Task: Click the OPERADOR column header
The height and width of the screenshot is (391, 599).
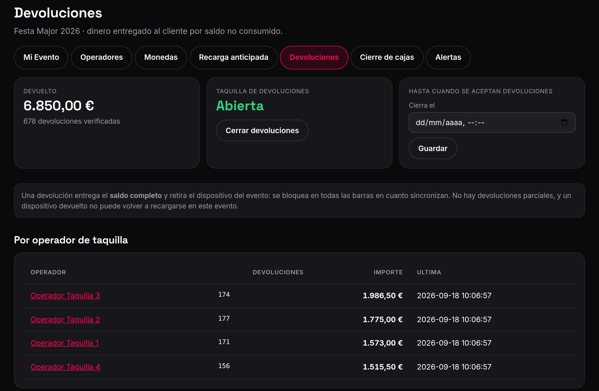Action: (48, 272)
